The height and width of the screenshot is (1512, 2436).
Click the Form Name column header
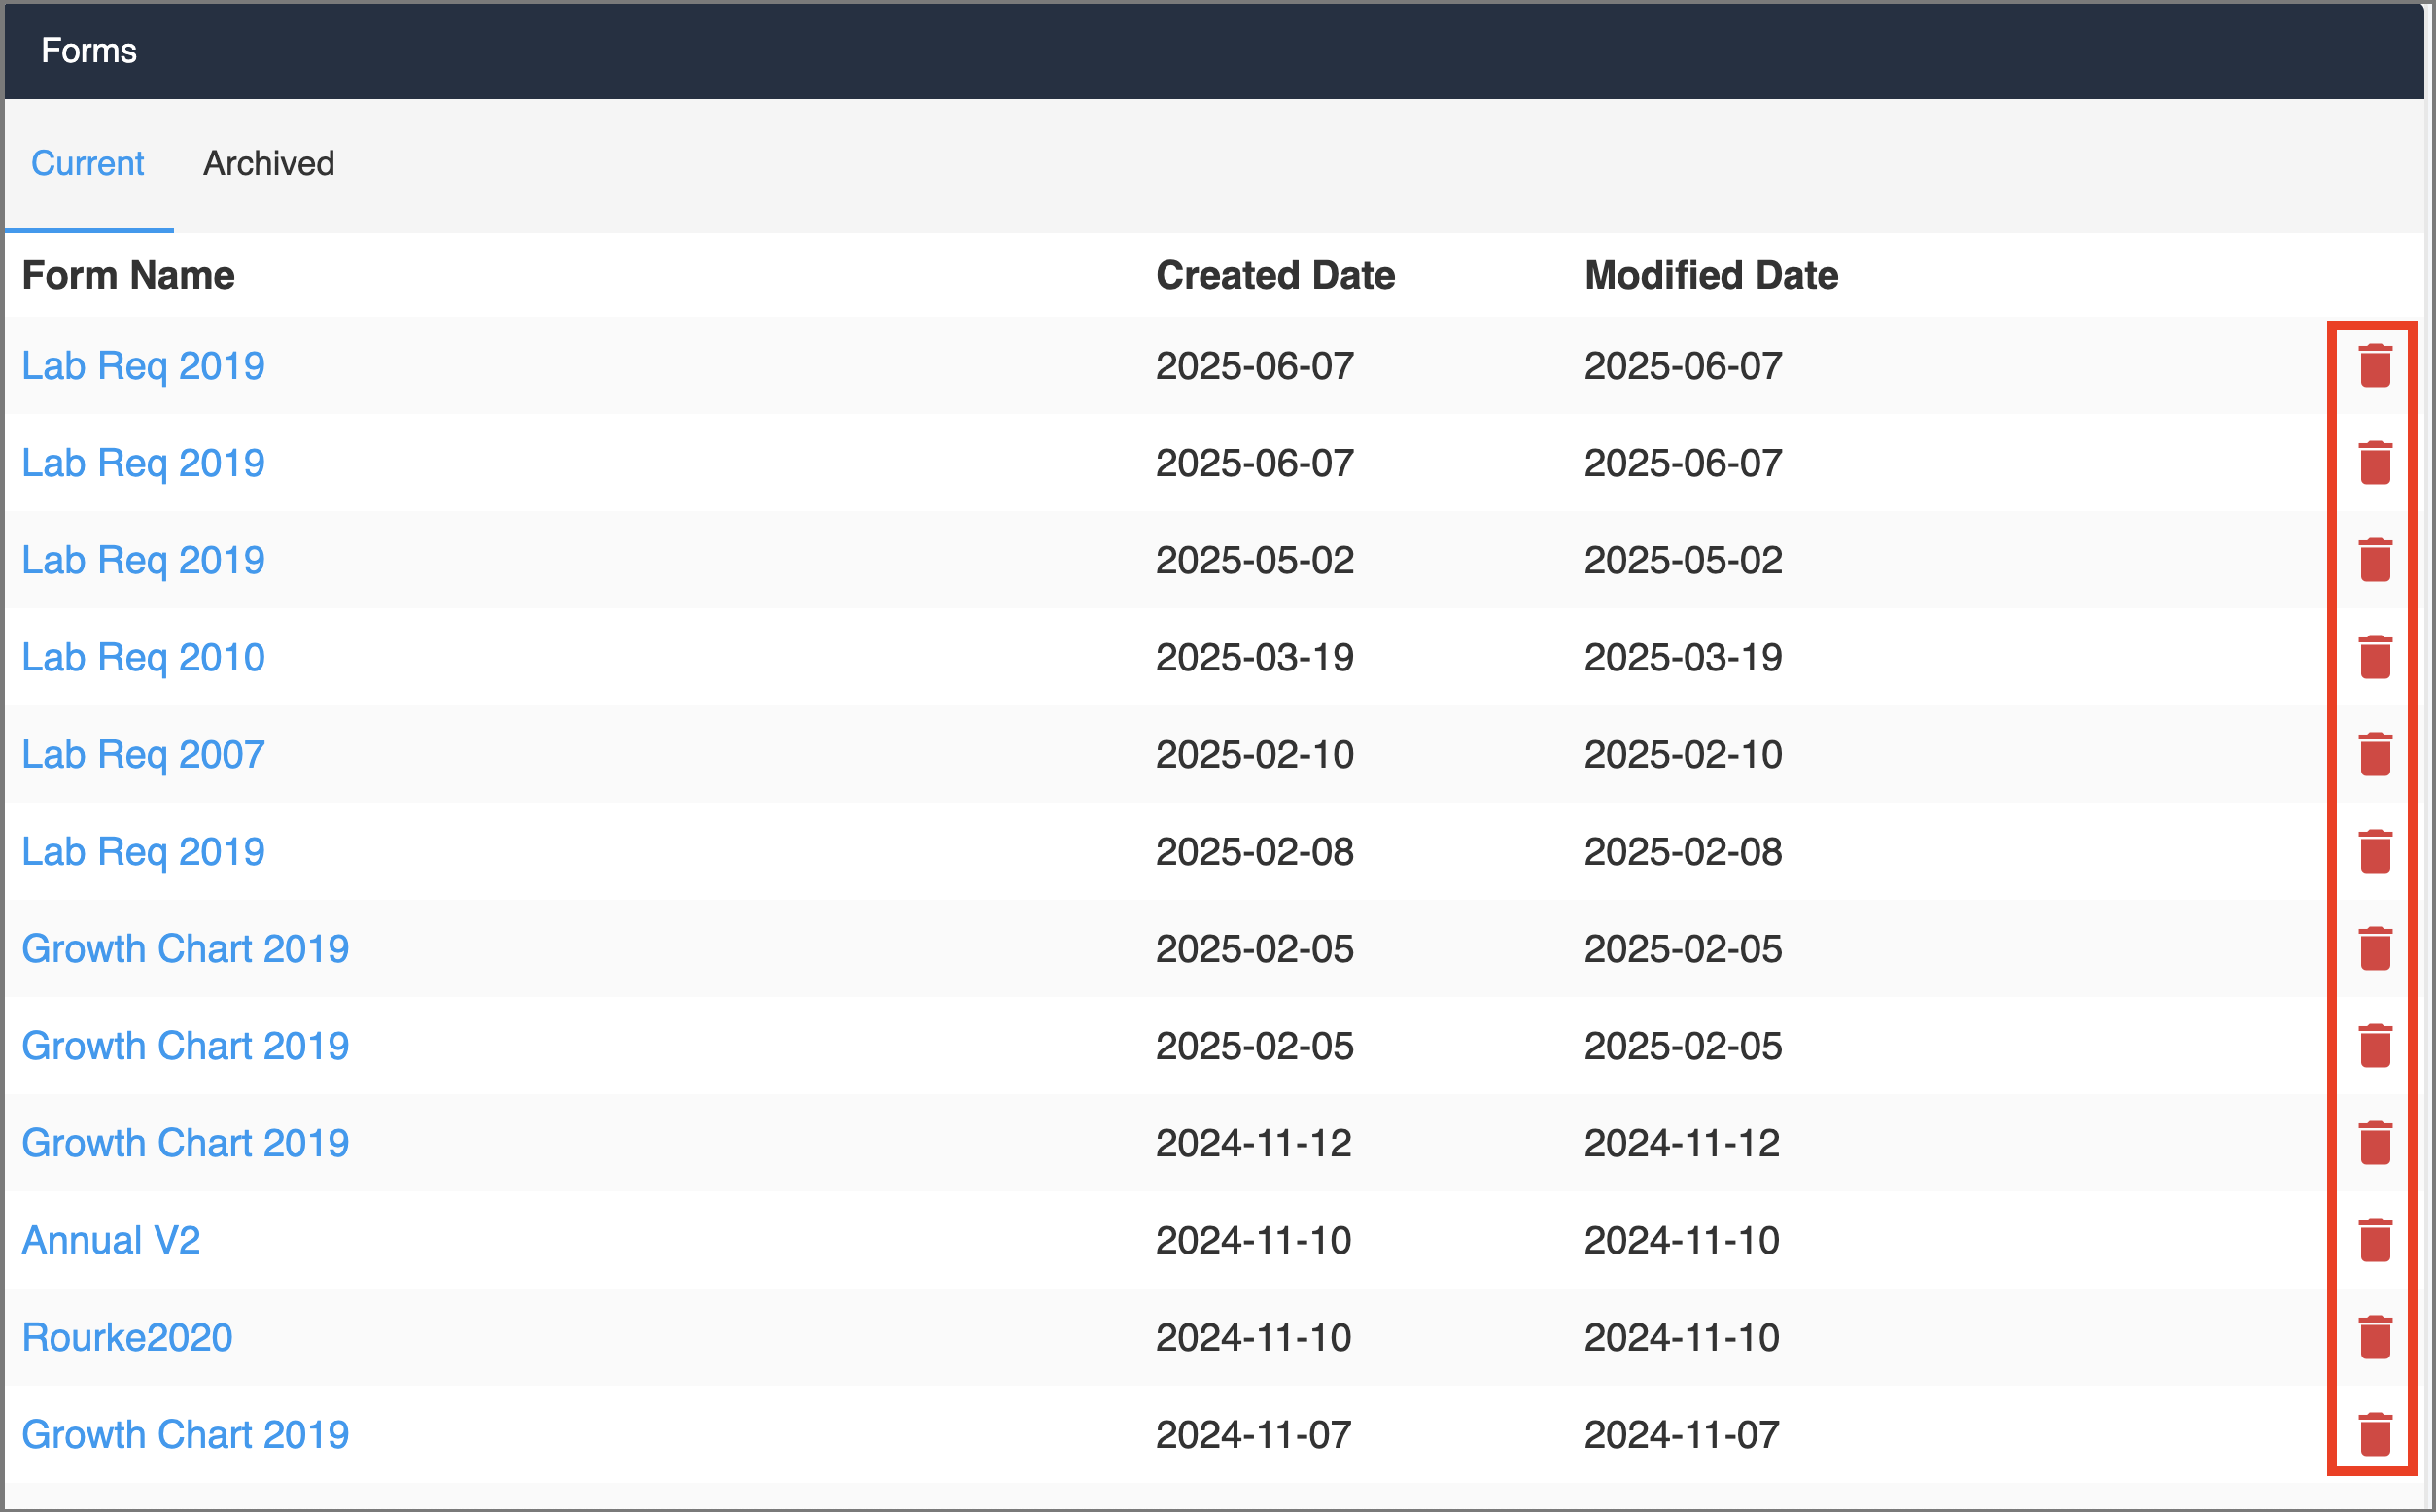[x=128, y=275]
